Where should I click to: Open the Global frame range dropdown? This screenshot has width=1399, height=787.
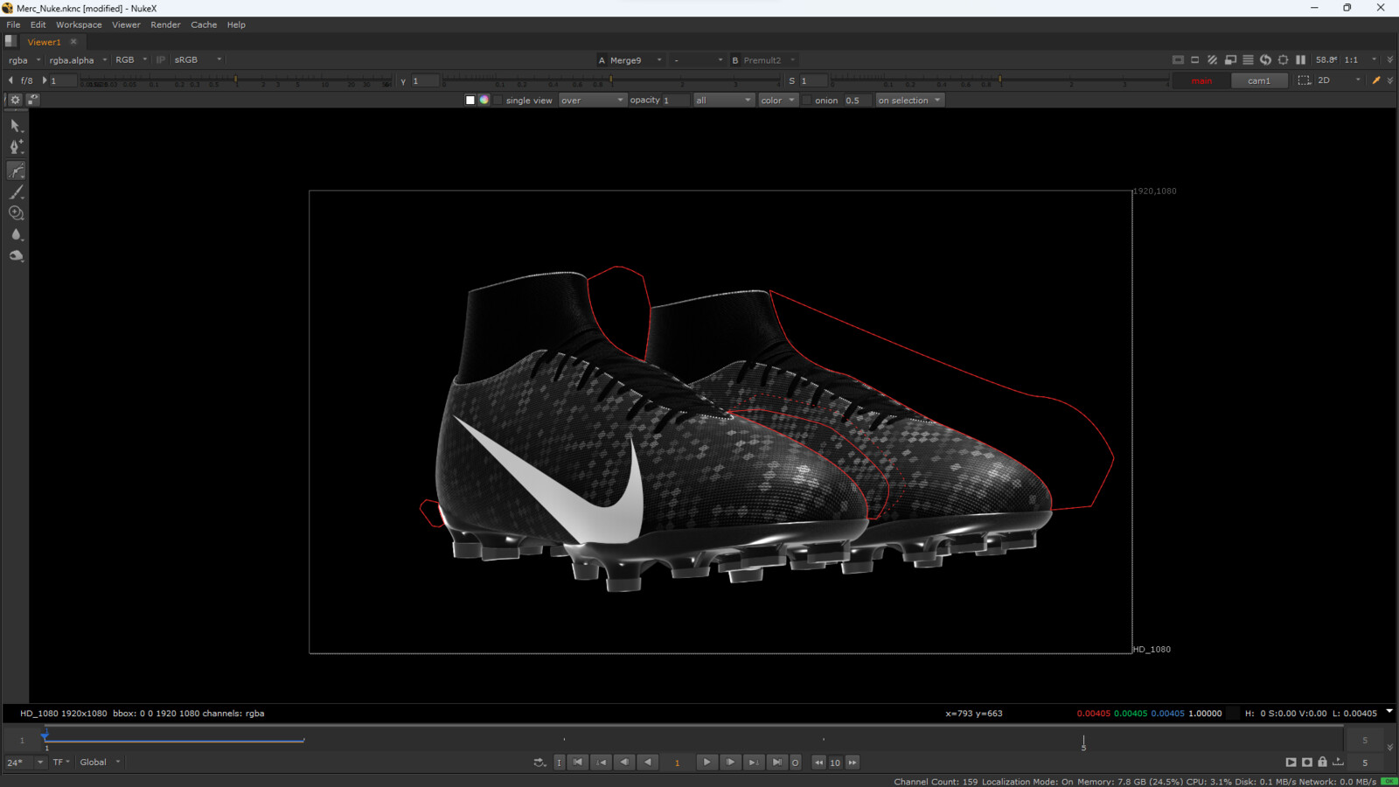(100, 763)
